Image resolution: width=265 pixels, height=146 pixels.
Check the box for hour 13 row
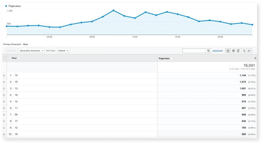tap(4, 88)
